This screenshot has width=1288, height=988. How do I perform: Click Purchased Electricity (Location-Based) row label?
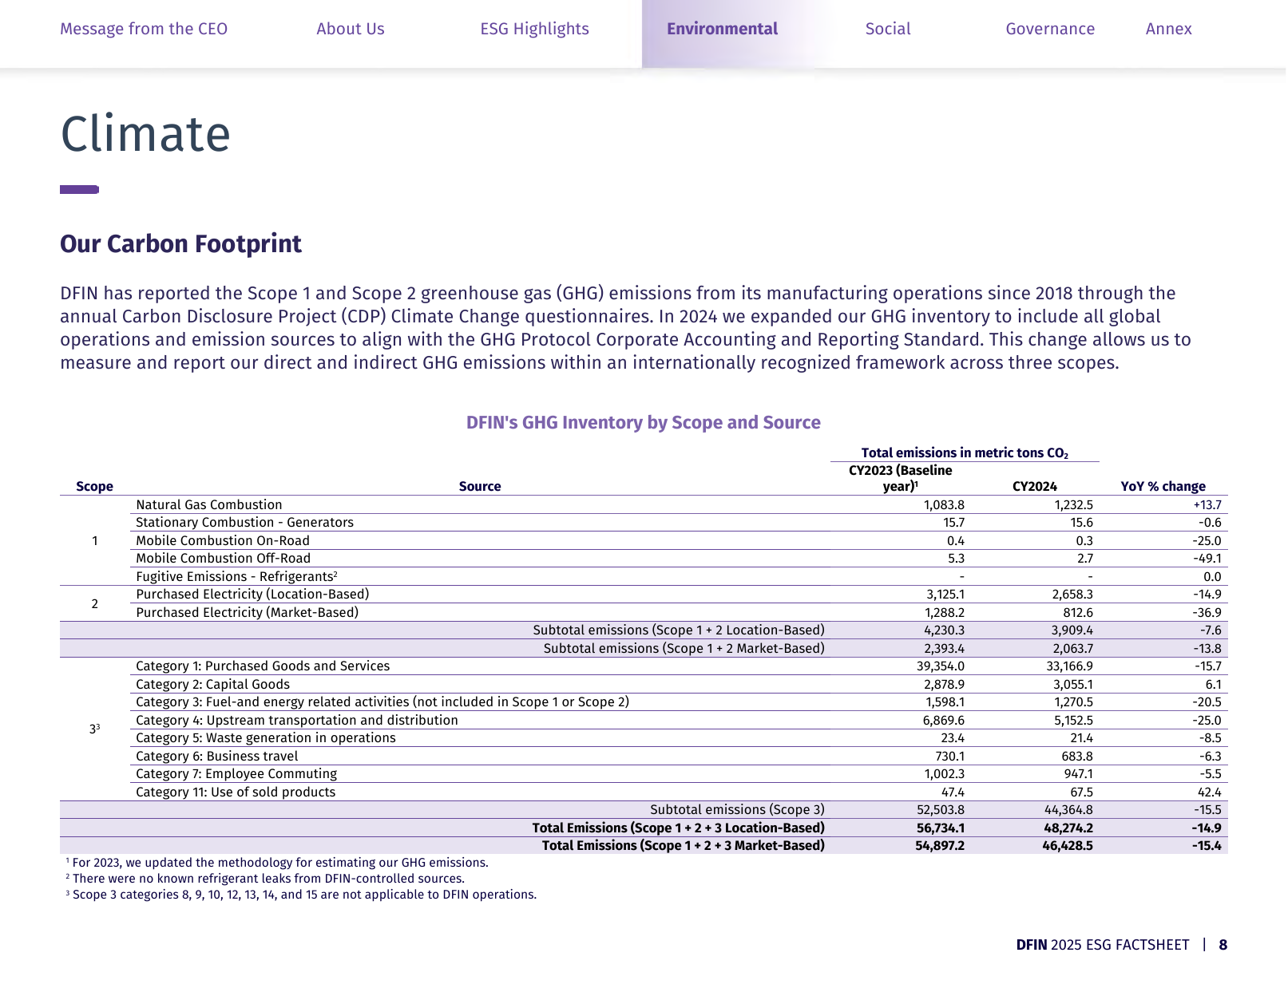[252, 595]
